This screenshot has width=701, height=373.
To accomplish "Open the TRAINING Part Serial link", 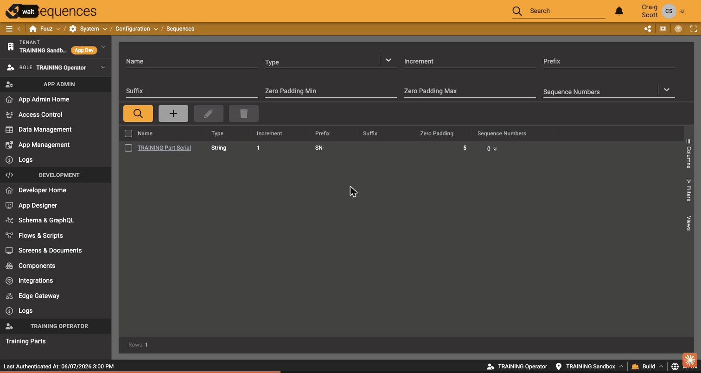I will (x=164, y=148).
